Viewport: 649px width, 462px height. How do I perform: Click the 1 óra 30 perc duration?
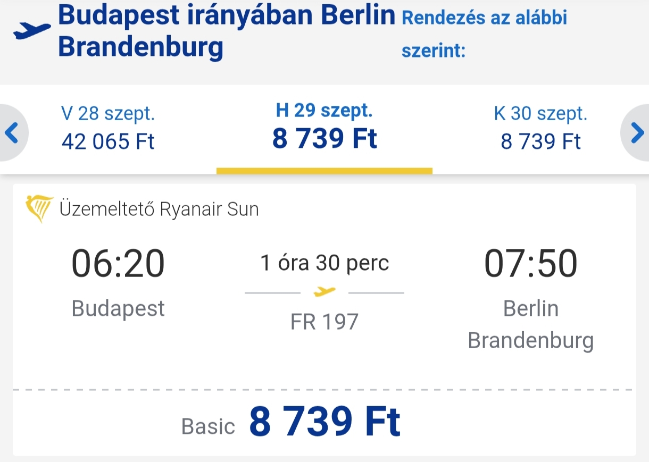tap(324, 263)
